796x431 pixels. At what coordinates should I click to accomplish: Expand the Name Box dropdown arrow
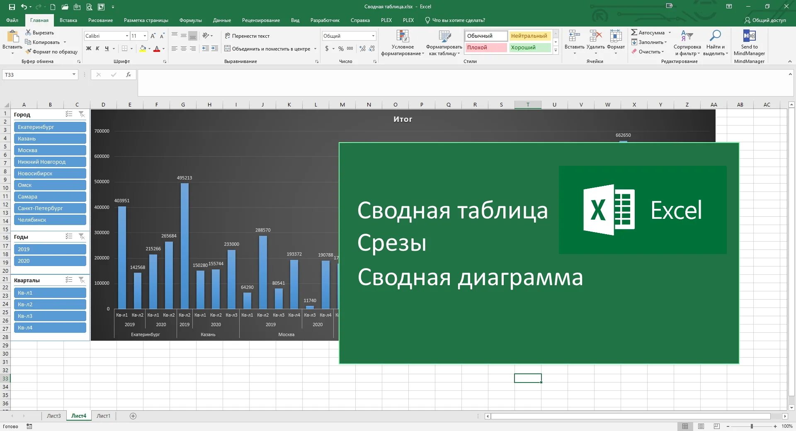74,75
